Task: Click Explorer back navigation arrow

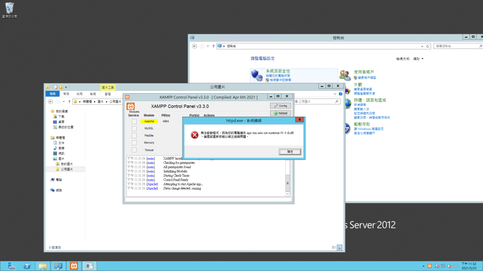Action: [x=50, y=102]
